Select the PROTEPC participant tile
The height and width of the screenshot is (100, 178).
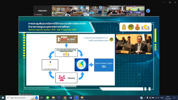coord(43,11)
